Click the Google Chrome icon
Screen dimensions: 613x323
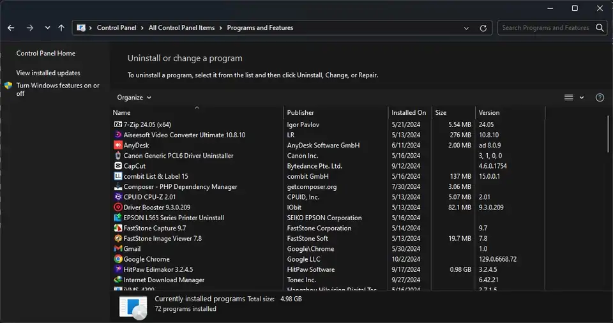[x=117, y=259]
